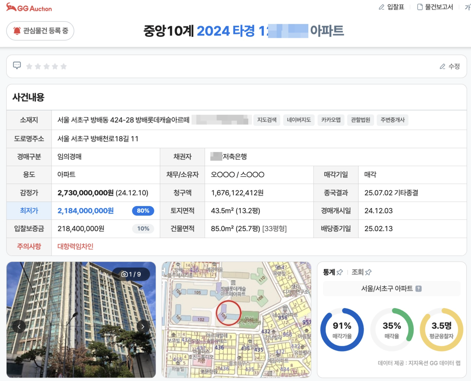
Task: Click the comment bubble icon
Action: click(x=17, y=66)
